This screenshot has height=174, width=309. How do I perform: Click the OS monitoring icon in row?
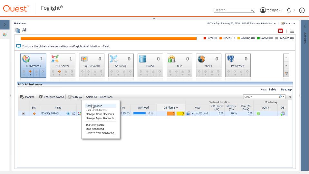pyautogui.click(x=282, y=113)
